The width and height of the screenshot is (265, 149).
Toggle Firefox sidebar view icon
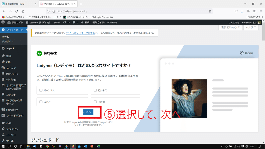click(254, 11)
